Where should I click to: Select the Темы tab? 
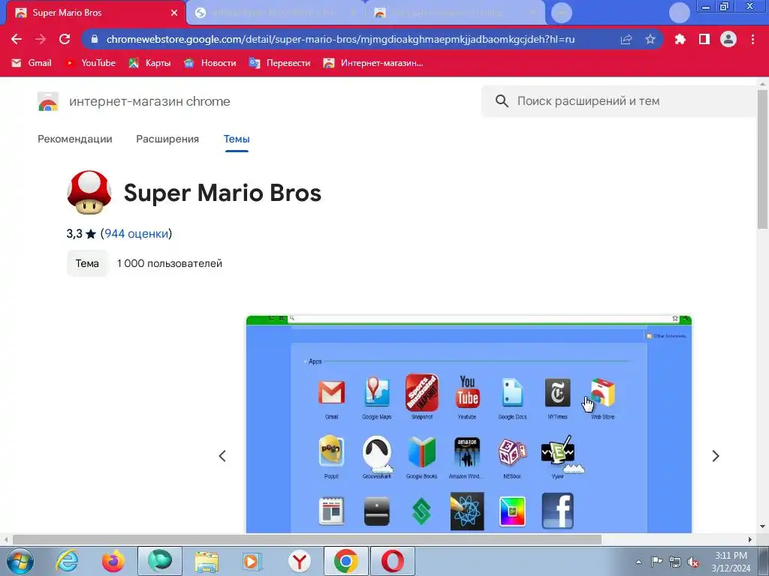pyautogui.click(x=237, y=139)
